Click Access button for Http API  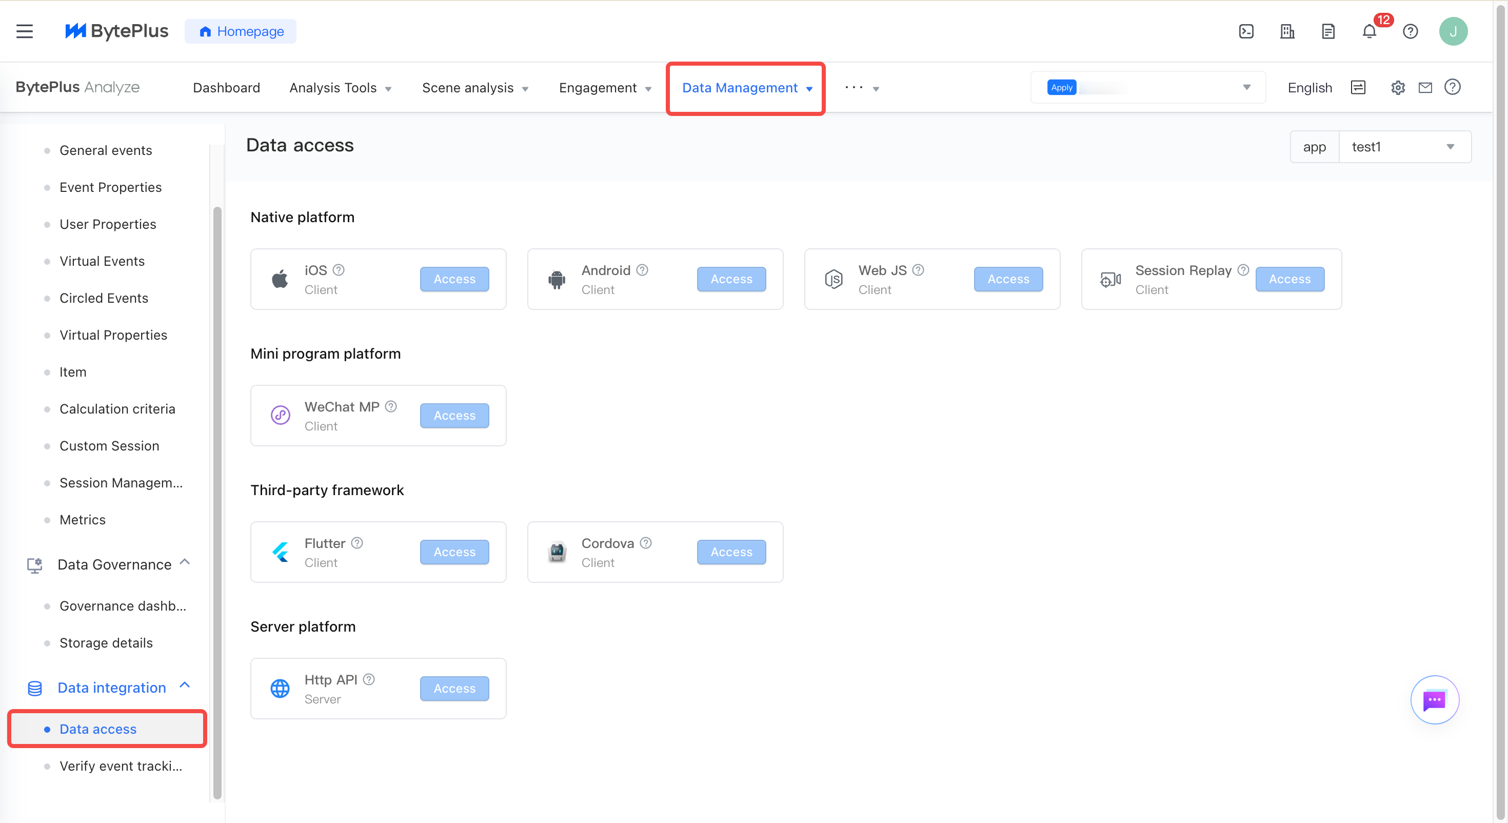454,688
